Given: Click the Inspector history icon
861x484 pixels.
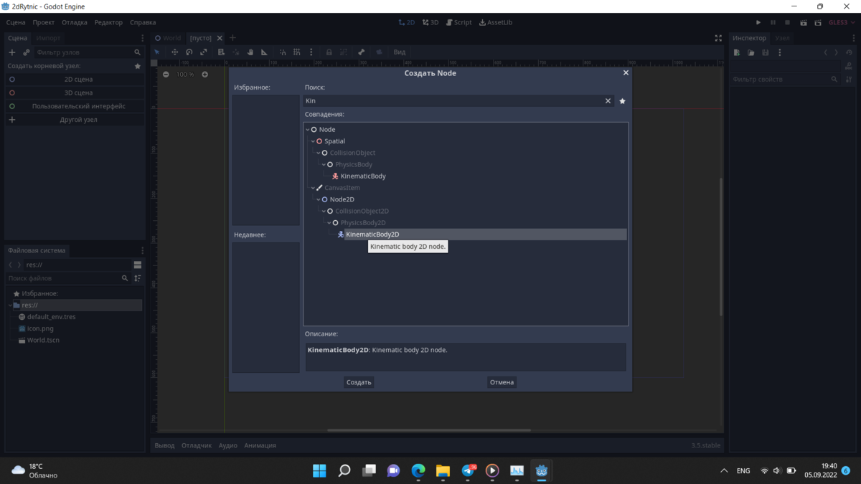Looking at the screenshot, I should (x=850, y=52).
